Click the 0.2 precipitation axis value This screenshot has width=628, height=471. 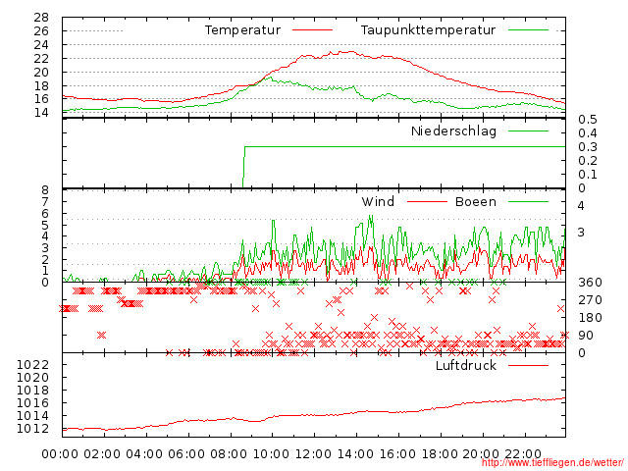[588, 161]
